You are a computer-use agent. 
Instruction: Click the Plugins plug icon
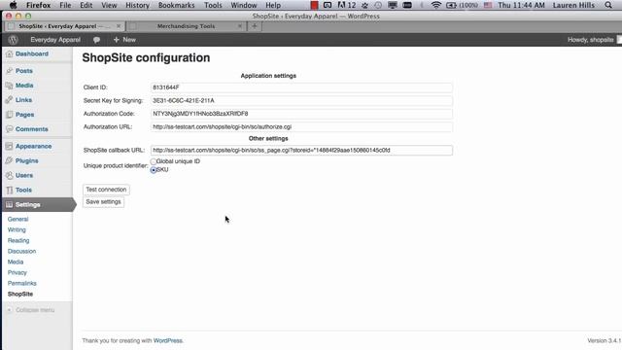pos(10,160)
